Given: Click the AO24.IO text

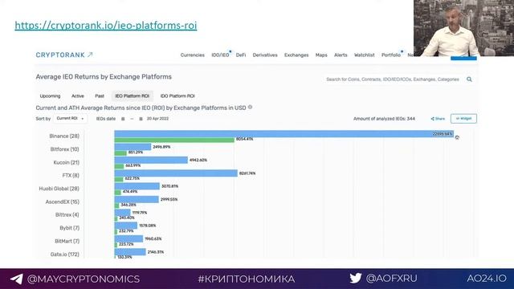Looking at the screenshot, I should click(x=487, y=279).
